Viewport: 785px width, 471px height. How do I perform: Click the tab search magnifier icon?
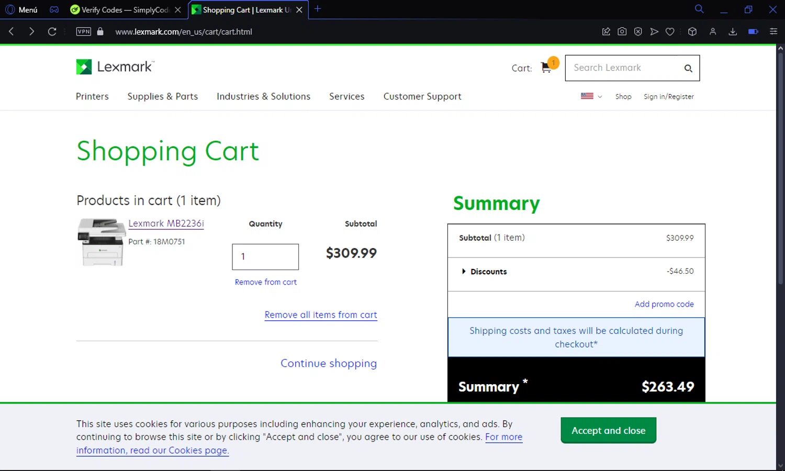click(699, 9)
